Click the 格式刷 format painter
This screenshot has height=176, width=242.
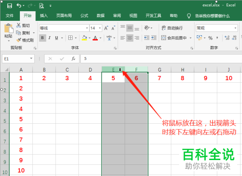coord(25,40)
